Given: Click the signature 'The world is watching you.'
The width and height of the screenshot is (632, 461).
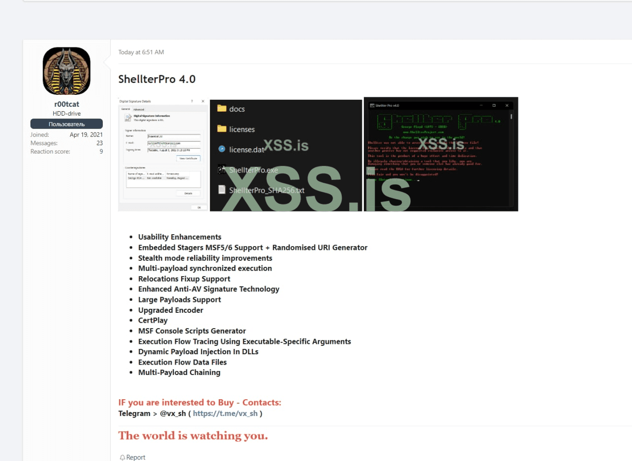Looking at the screenshot, I should [x=193, y=435].
